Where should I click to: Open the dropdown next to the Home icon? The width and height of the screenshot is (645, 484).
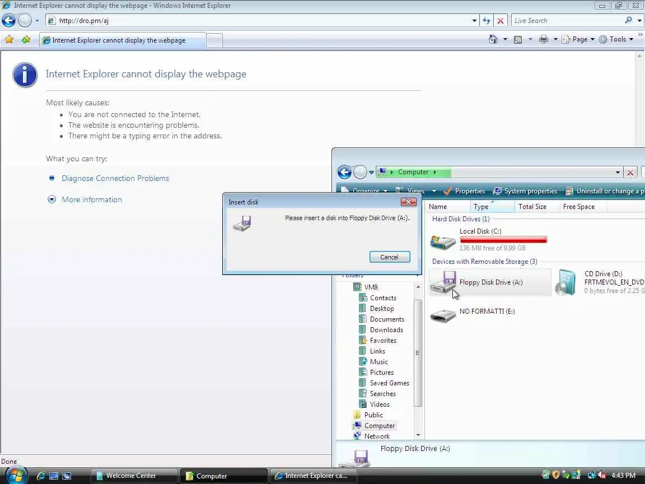(505, 40)
